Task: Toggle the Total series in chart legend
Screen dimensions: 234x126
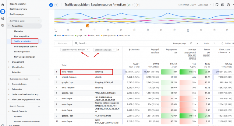Action: point(58,36)
